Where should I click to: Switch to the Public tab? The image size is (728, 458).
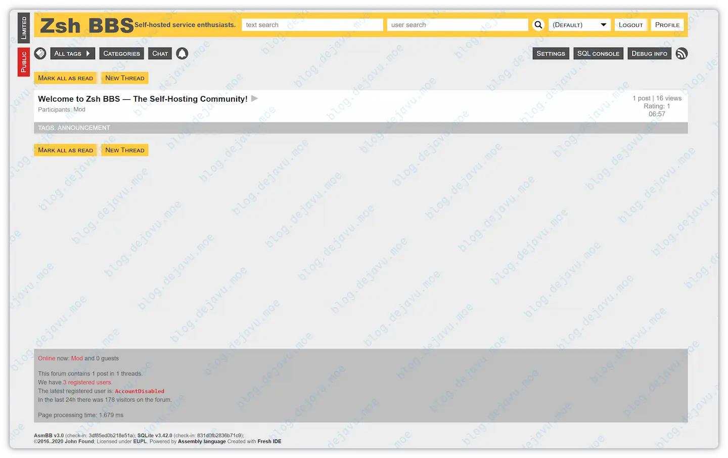click(x=23, y=62)
